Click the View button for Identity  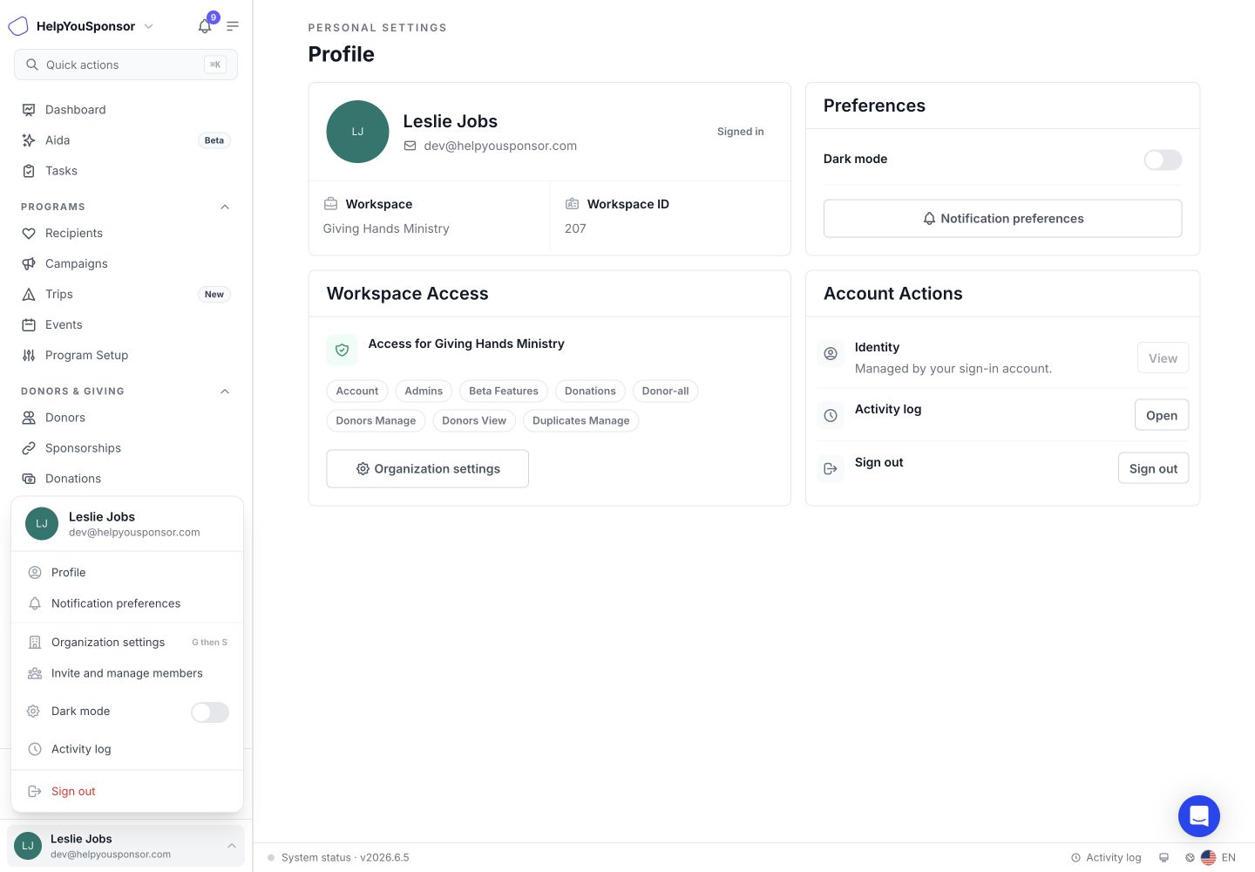(1163, 358)
